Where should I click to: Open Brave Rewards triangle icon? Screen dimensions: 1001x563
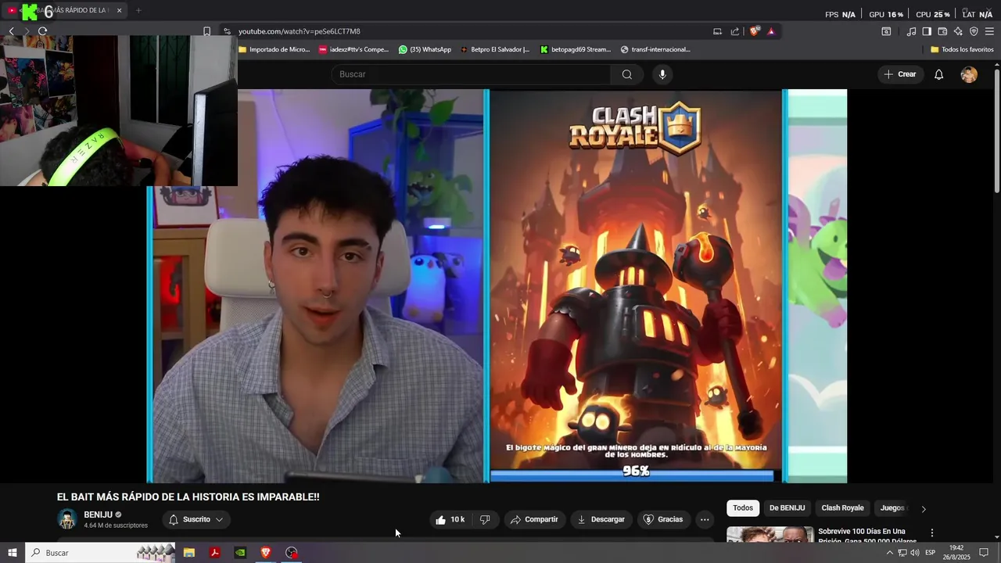click(771, 31)
